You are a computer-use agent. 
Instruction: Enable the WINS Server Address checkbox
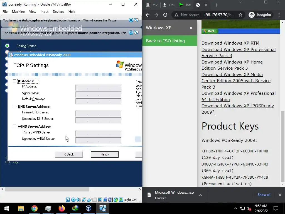coord(14,126)
